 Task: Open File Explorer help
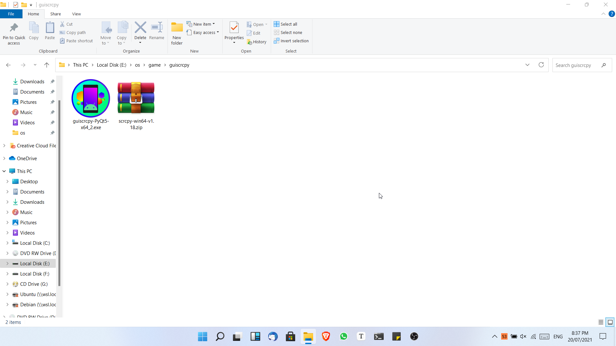point(612,14)
